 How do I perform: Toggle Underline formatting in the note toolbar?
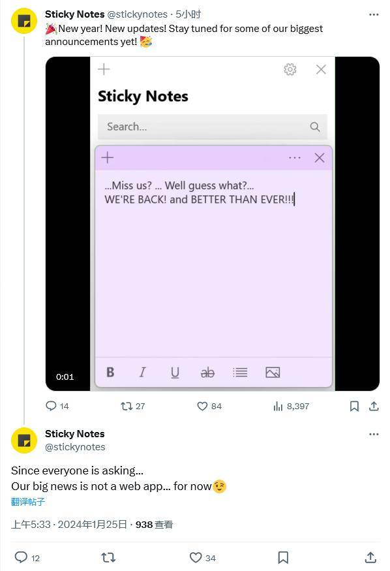click(x=175, y=373)
